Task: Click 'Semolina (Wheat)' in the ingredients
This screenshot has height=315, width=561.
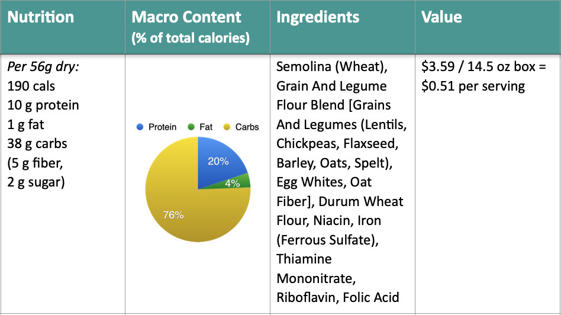Action: point(331,66)
